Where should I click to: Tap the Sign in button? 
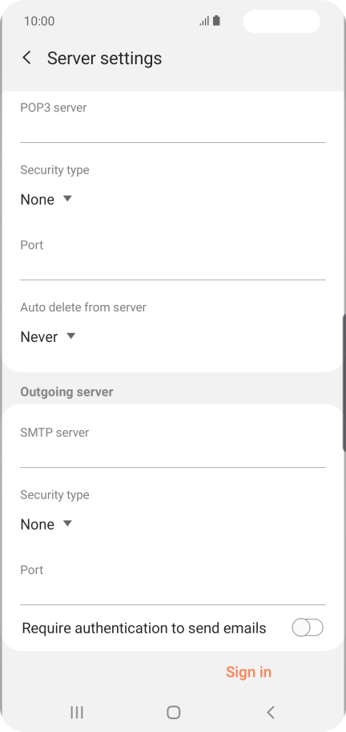[x=248, y=672]
